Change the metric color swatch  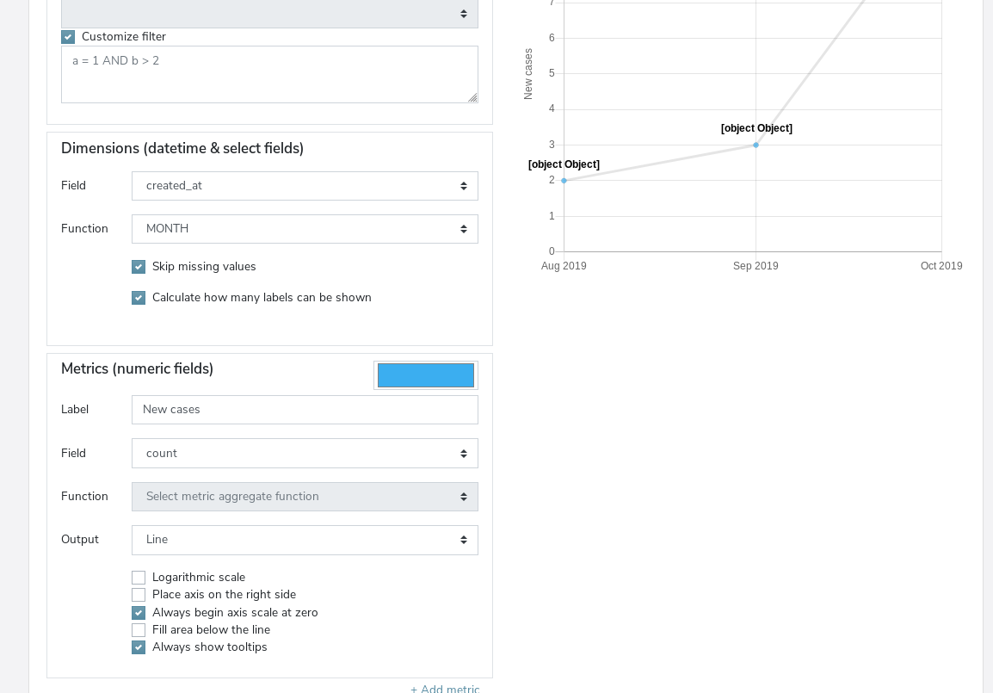[425, 374]
